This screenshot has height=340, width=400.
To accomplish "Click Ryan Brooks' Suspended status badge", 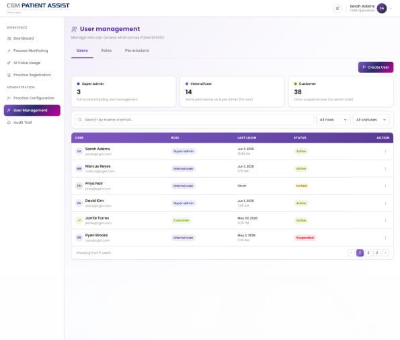I will [x=305, y=238].
